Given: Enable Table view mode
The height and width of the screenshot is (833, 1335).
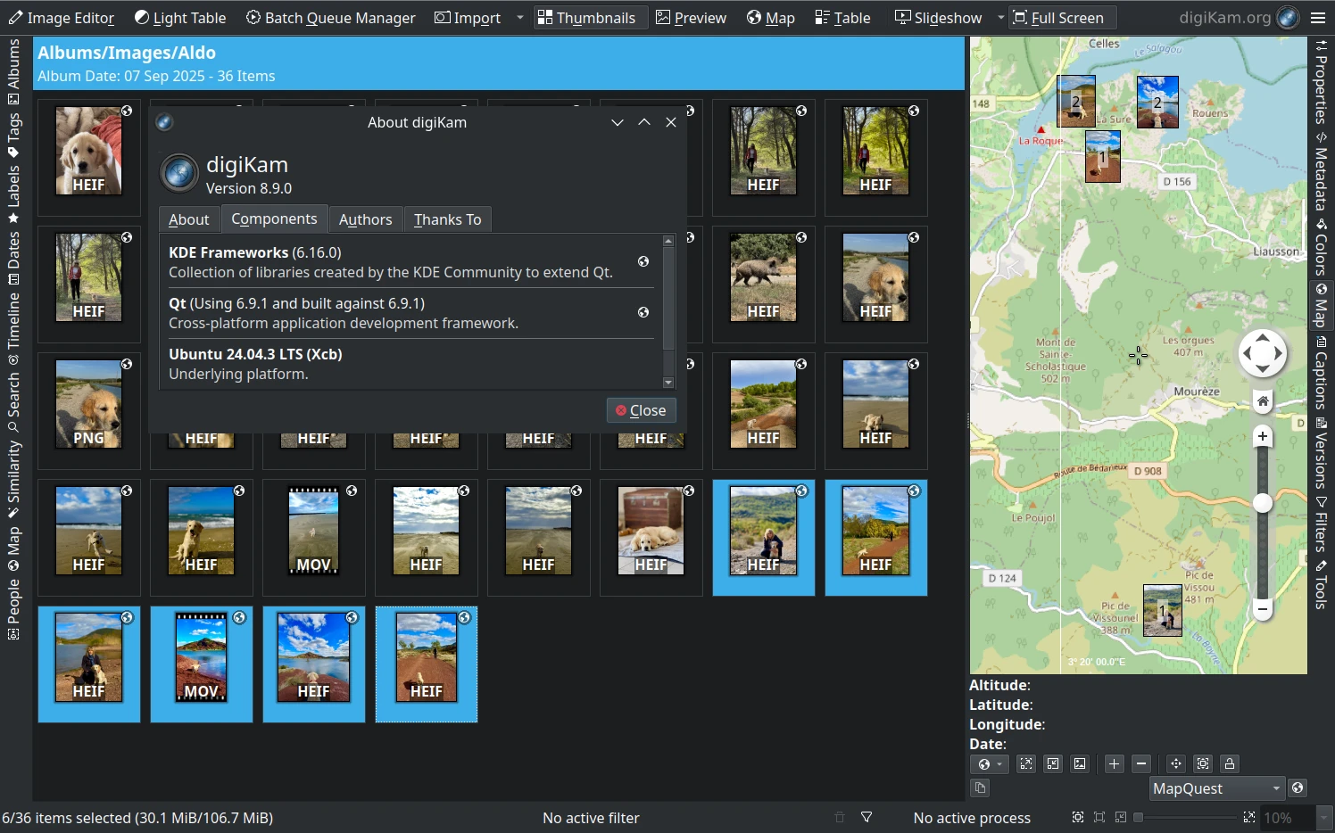Looking at the screenshot, I should [842, 17].
